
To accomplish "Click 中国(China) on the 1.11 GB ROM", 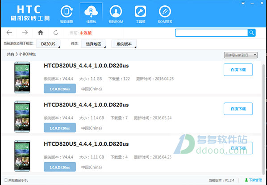I will coord(92,167).
